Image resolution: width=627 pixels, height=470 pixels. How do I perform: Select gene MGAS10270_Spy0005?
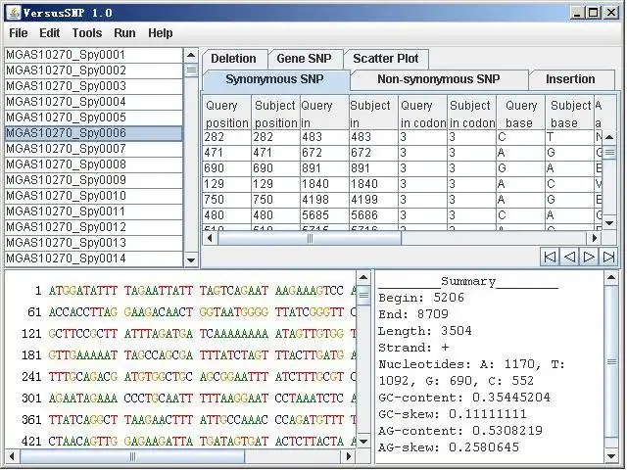click(x=94, y=117)
